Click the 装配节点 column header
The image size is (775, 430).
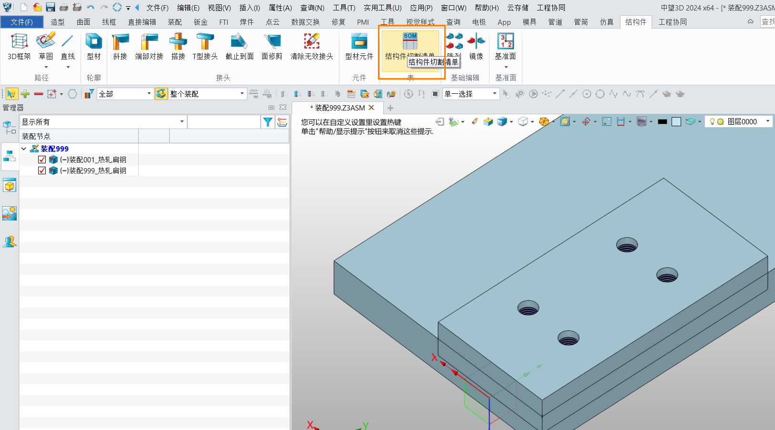tap(79, 136)
